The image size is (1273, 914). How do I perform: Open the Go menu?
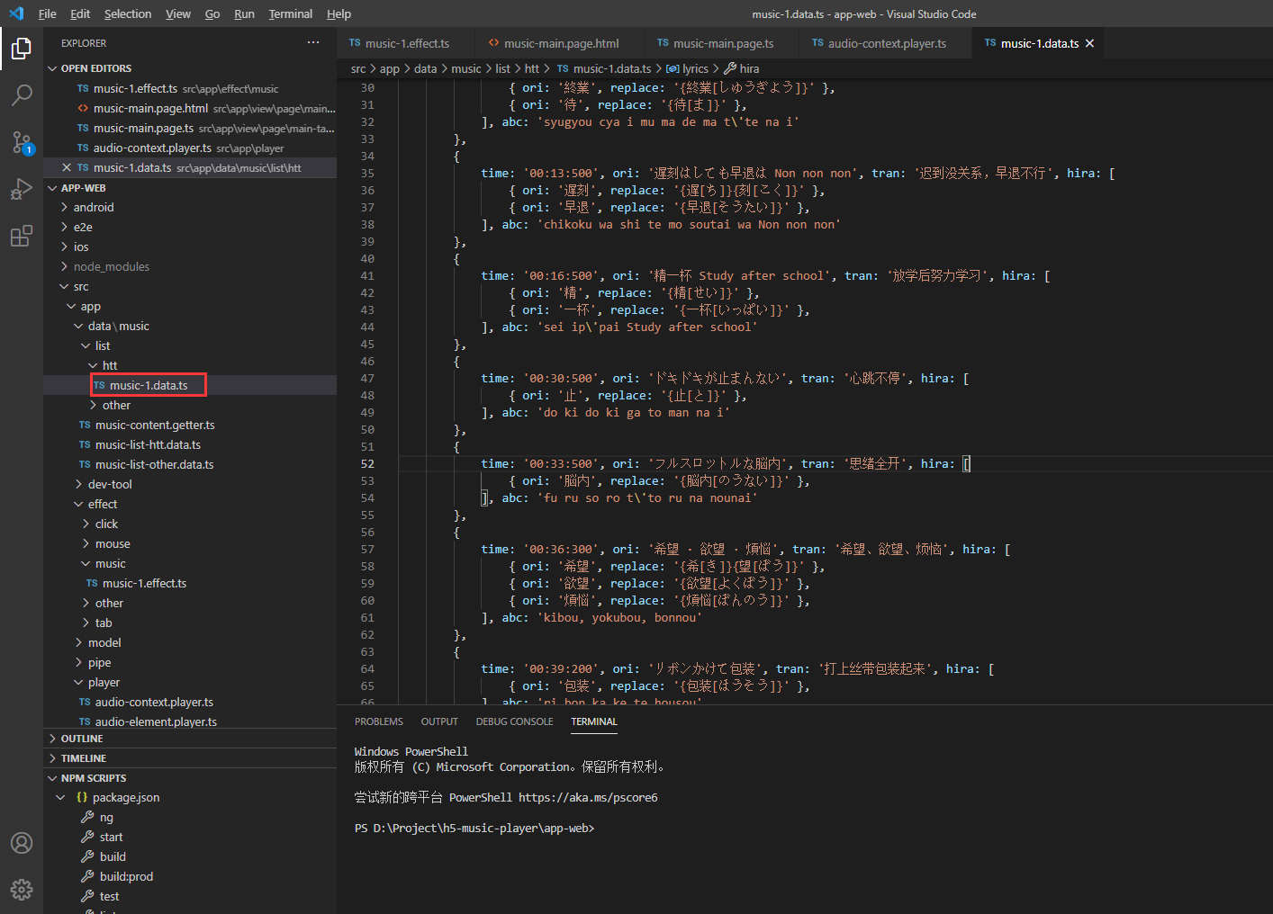point(212,13)
